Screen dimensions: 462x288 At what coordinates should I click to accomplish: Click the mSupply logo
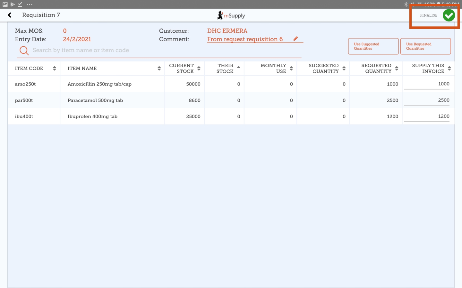[x=231, y=15]
